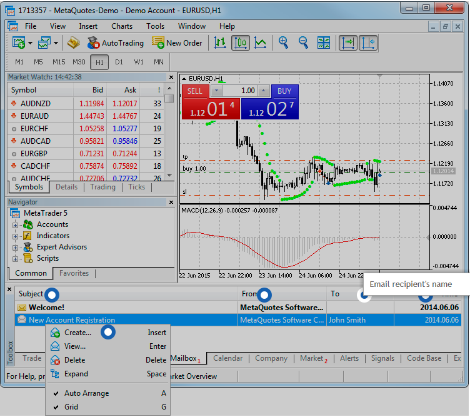Image resolution: width=470 pixels, height=417 pixels.
Task: Open the Calendar tab in Toolbox
Action: click(x=227, y=358)
